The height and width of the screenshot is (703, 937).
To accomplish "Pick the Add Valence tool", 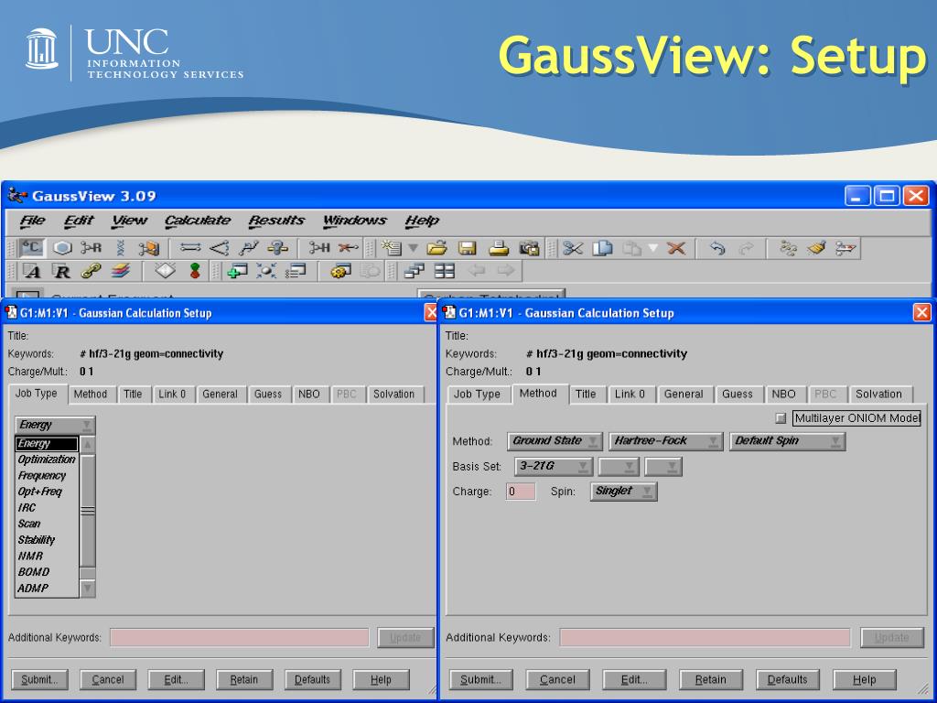I will point(319,247).
